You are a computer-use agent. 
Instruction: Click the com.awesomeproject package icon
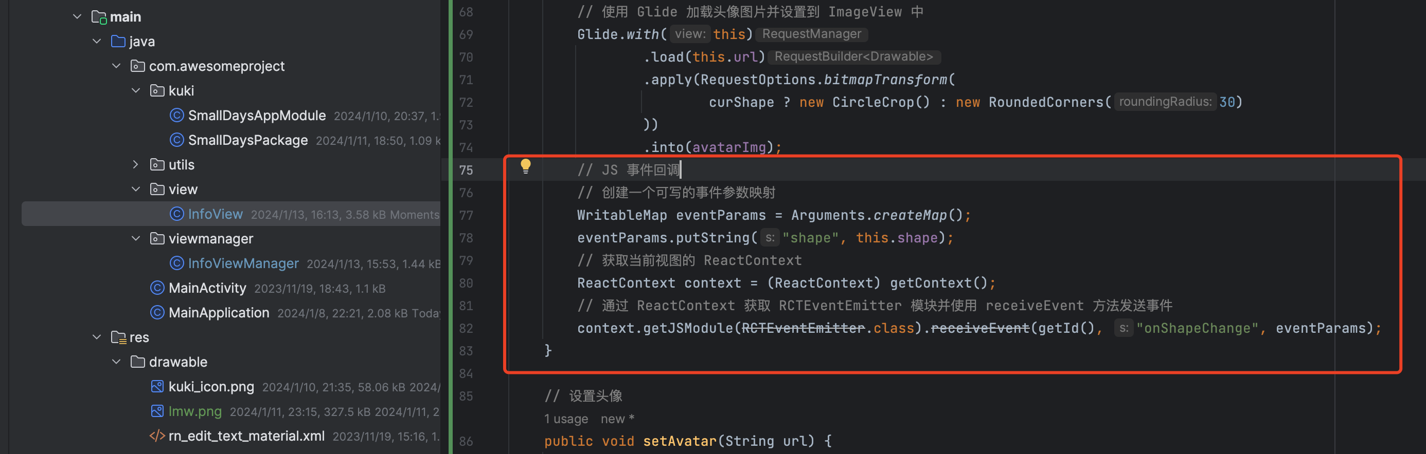(x=137, y=66)
